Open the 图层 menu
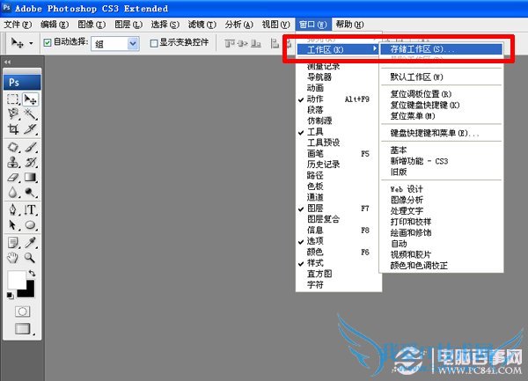 pos(128,25)
